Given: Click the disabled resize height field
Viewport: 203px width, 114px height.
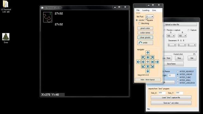Looking at the screenshot, I should [x=172, y=75].
